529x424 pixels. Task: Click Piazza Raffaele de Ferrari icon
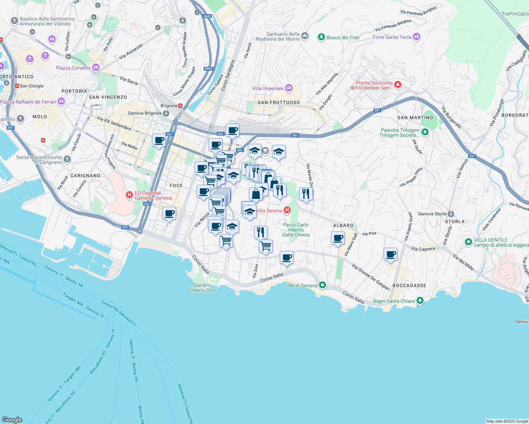(61, 101)
